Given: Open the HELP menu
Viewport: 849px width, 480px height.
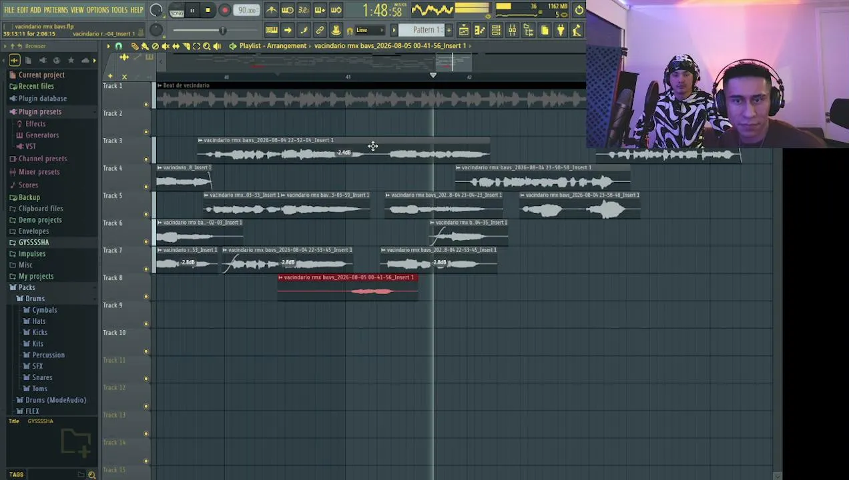Looking at the screenshot, I should (137, 10).
